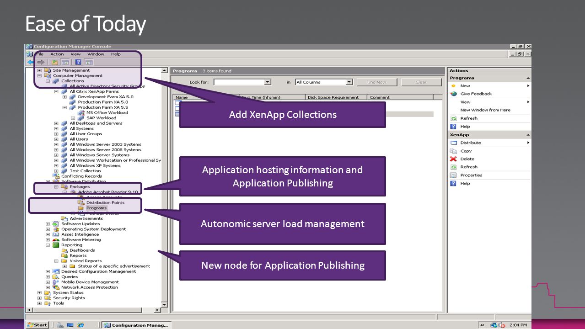585x329 pixels.
Task: Click the Properties icon in the Actions pane
Action: pyautogui.click(x=453, y=175)
